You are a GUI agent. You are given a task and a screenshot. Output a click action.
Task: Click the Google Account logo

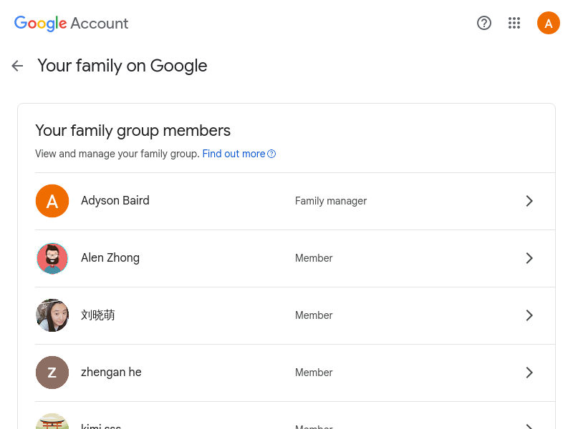pos(71,24)
